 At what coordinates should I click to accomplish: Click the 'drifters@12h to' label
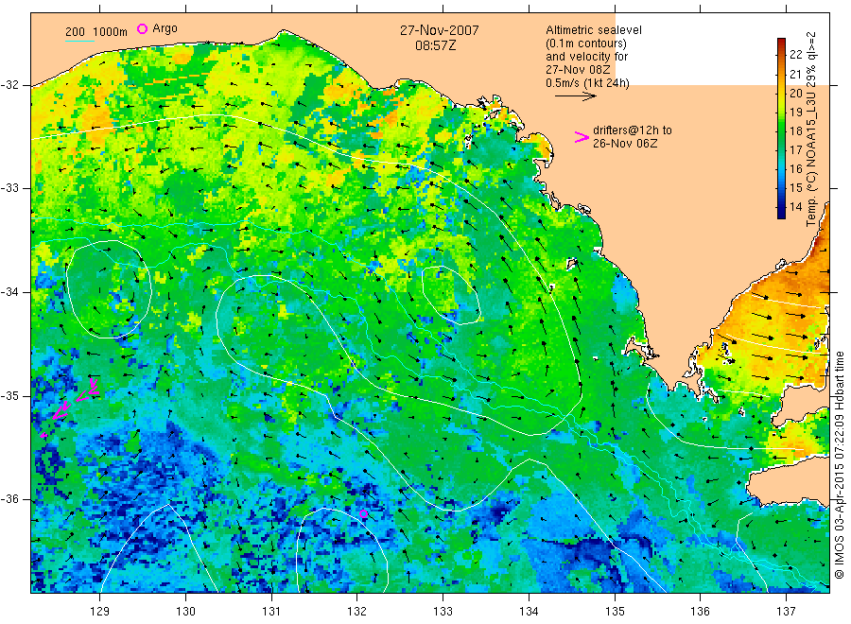[x=633, y=130]
